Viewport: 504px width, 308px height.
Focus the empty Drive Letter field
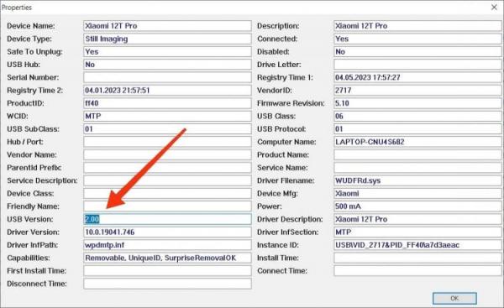pos(417,65)
